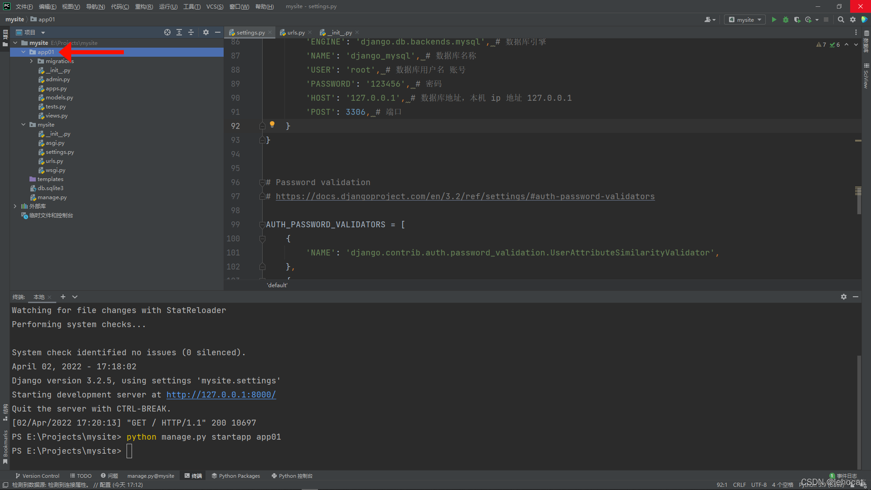Open editor tabs more options
The width and height of the screenshot is (871, 490).
pos(856,32)
